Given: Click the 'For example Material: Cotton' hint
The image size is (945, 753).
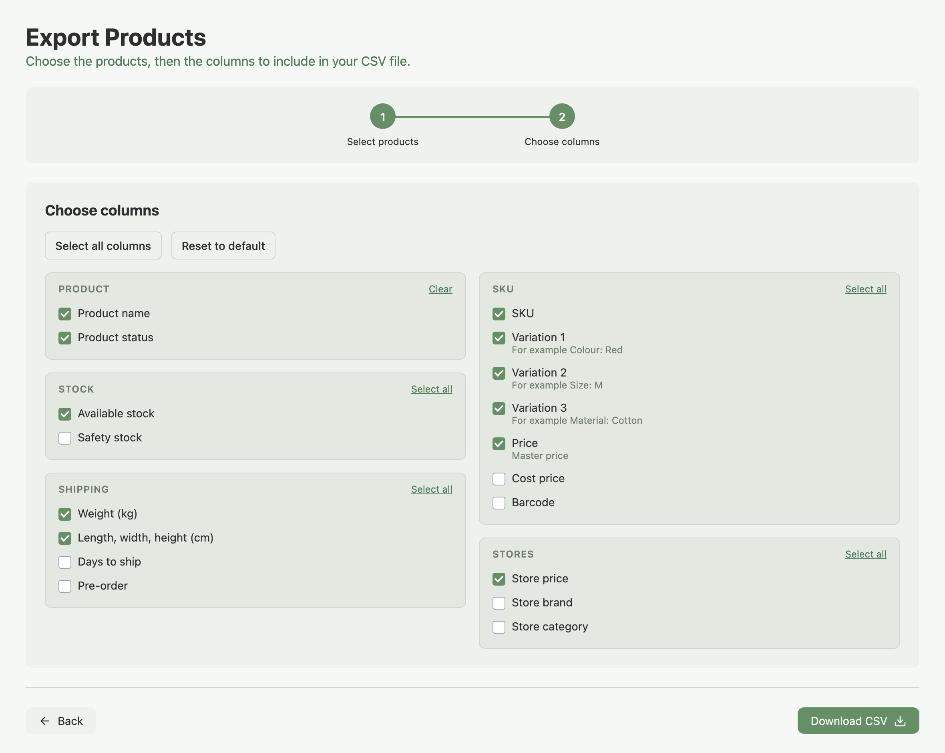Looking at the screenshot, I should [577, 420].
